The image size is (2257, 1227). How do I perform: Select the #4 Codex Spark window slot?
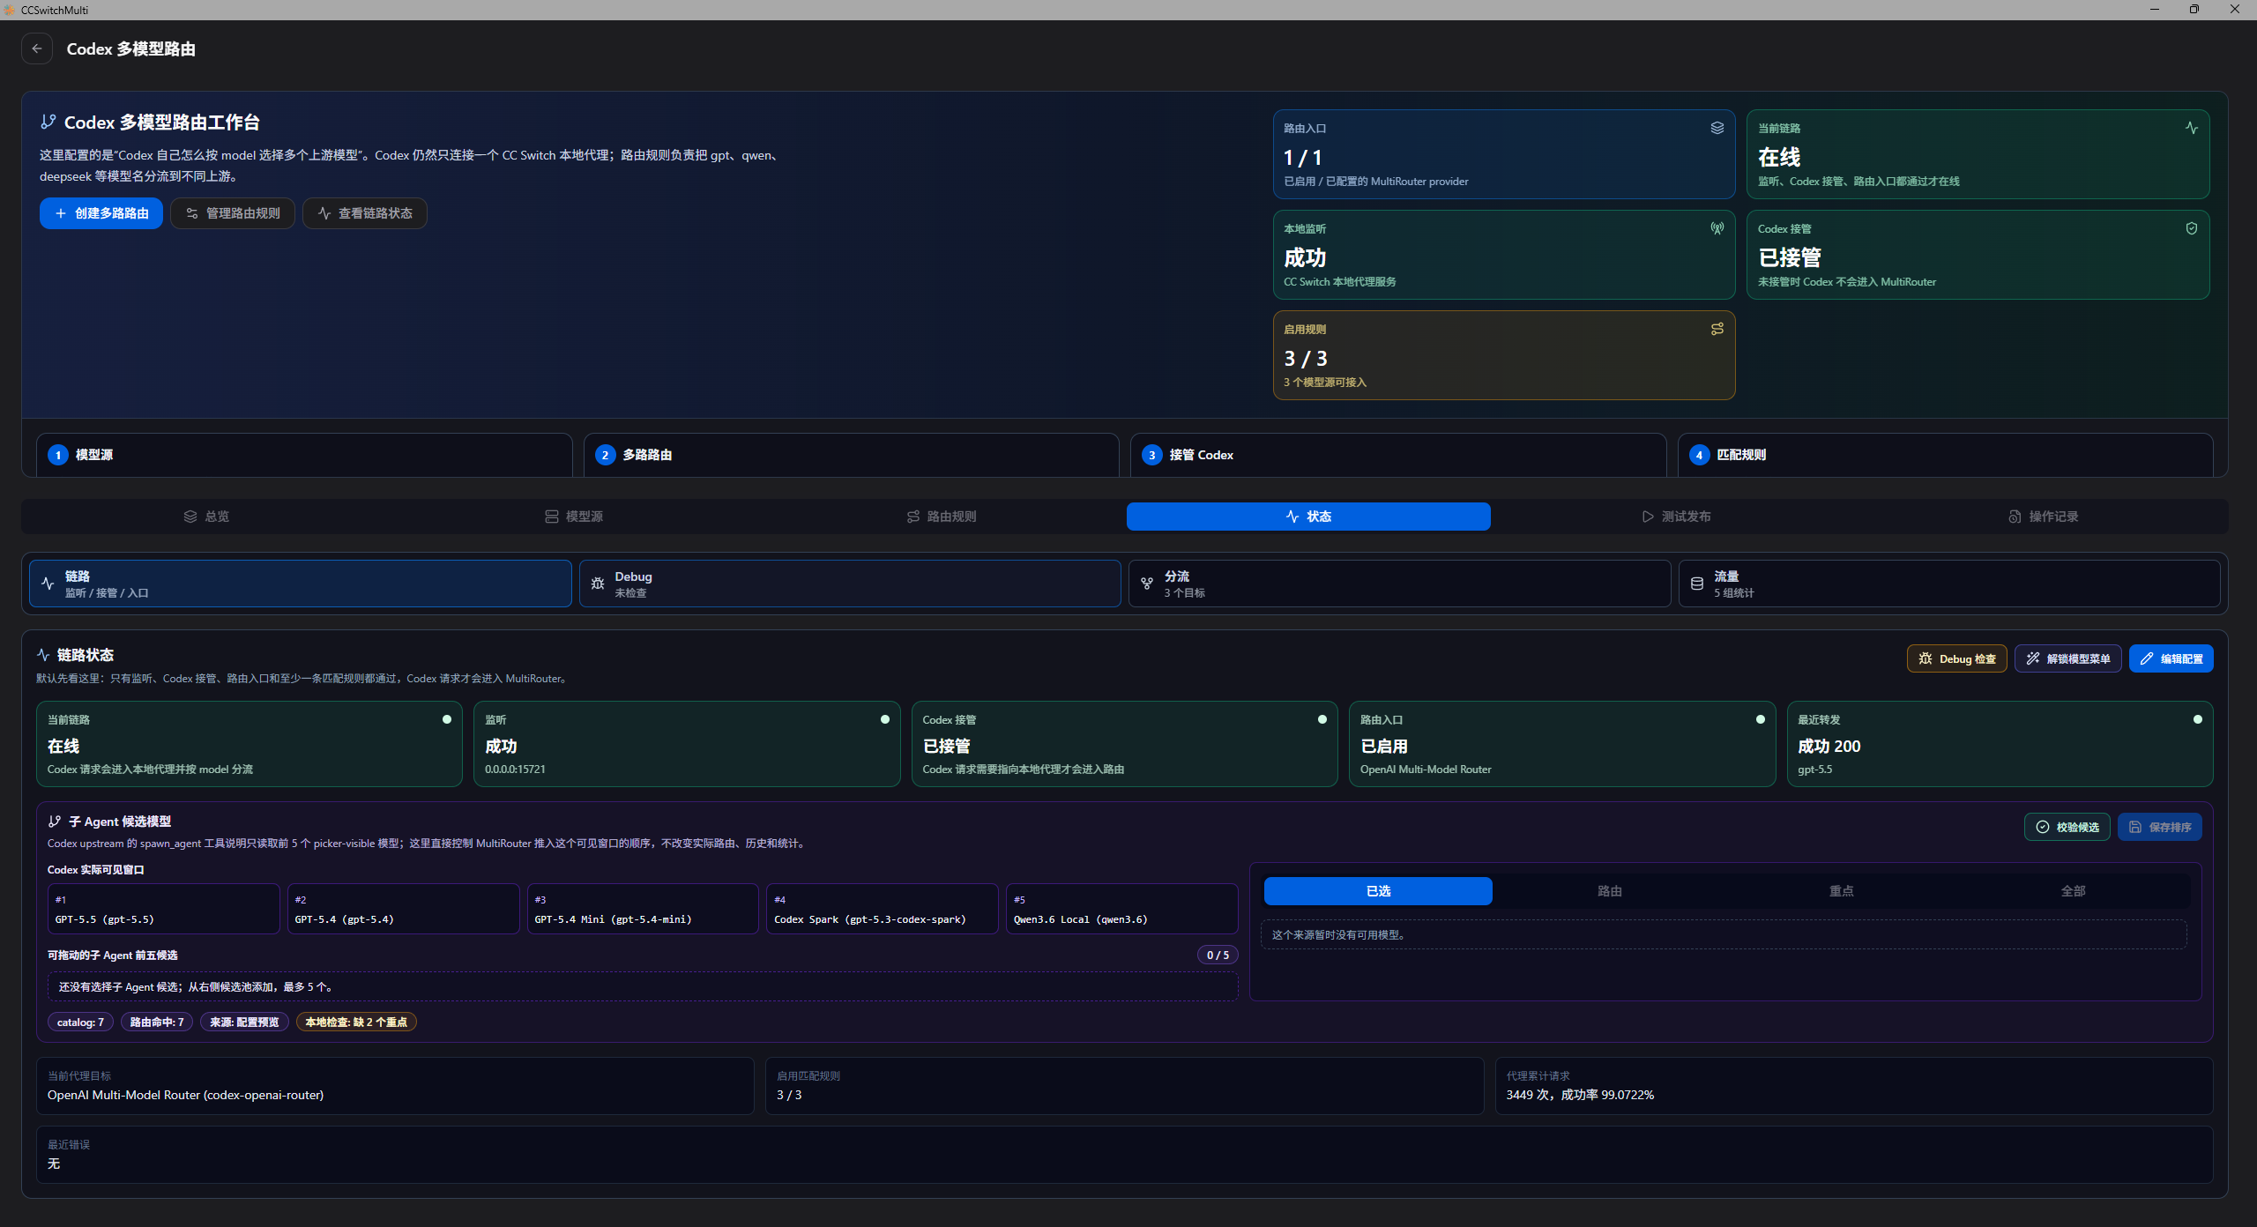[883, 909]
